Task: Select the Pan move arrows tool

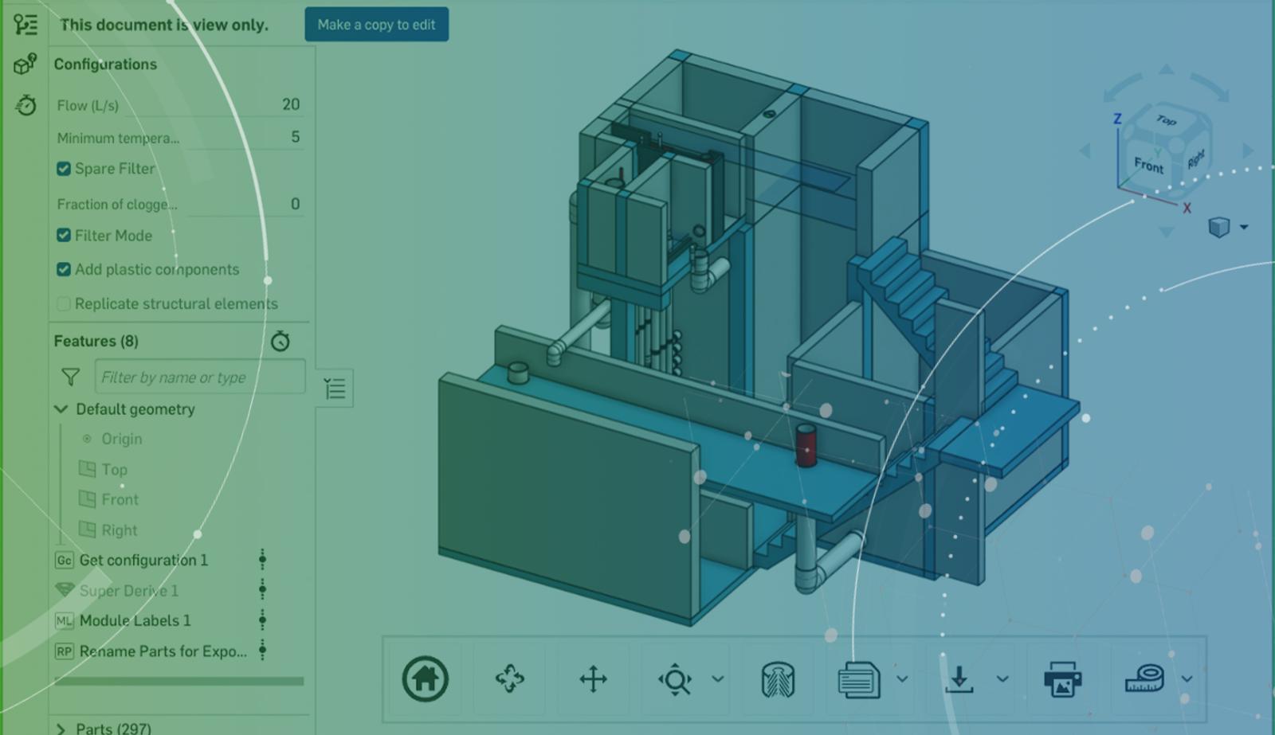Action: point(593,679)
